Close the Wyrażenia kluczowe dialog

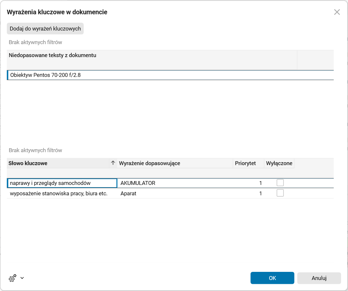coord(337,12)
